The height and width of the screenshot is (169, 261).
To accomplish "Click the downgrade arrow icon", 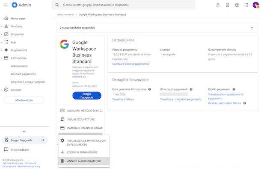I will coord(62,152).
